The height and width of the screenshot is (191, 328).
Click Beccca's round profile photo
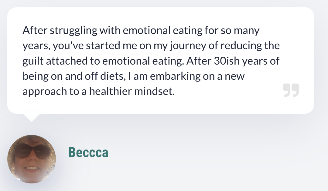[x=32, y=159]
